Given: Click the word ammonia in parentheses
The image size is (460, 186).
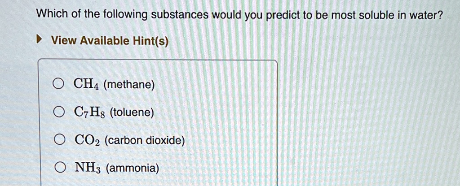Looking at the screenshot, I should click(133, 169).
